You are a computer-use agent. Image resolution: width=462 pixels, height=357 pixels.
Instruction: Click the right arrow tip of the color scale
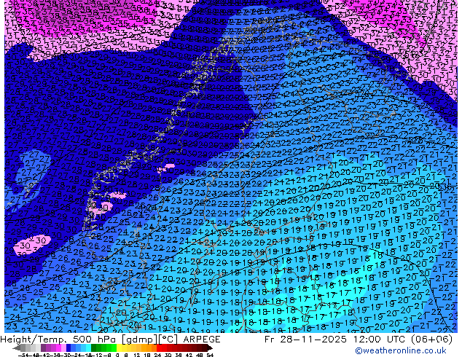(x=211, y=348)
